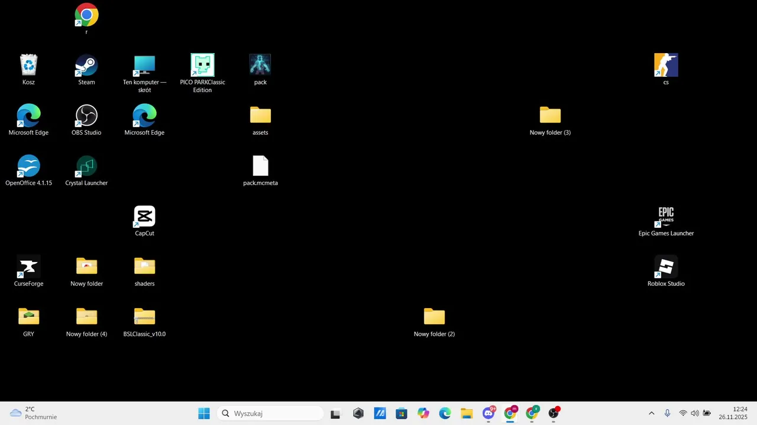Open Microsoft Edge from the taskbar
Screen dimensions: 757x425
click(445, 413)
